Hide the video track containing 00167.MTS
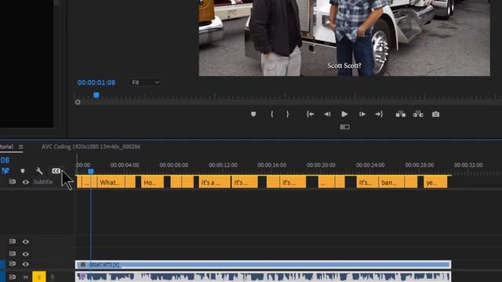This screenshot has height=282, width=502. coord(26,264)
